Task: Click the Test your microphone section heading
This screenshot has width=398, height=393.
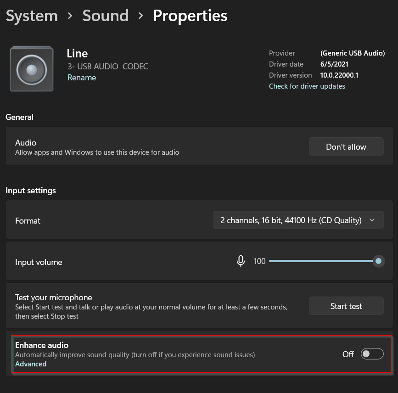Action: [x=54, y=297]
